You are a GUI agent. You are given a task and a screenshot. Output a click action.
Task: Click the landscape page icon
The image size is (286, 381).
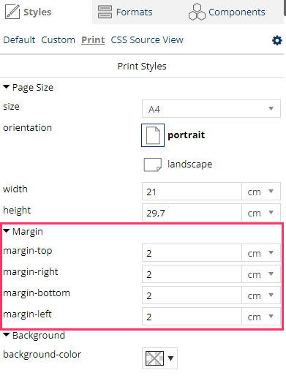[x=153, y=165]
